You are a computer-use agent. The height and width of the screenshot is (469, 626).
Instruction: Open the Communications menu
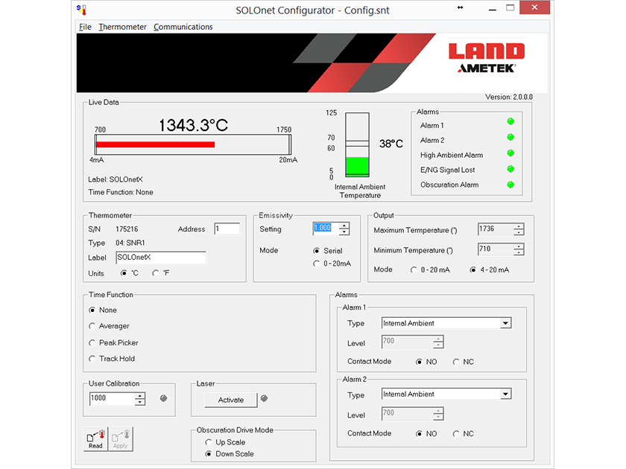183,26
